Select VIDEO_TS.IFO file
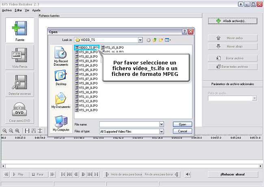This screenshot has height=187, width=264. [87, 47]
